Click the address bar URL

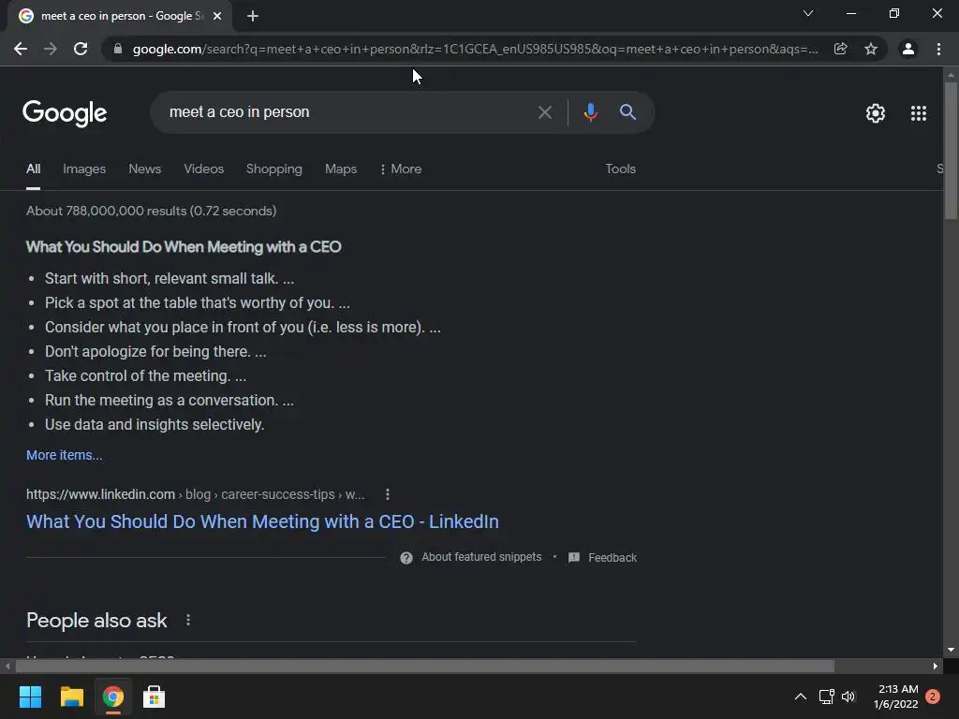pos(475,49)
